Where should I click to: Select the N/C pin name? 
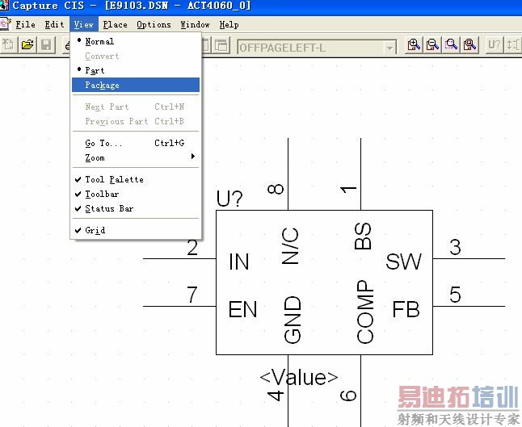pyautogui.click(x=290, y=245)
